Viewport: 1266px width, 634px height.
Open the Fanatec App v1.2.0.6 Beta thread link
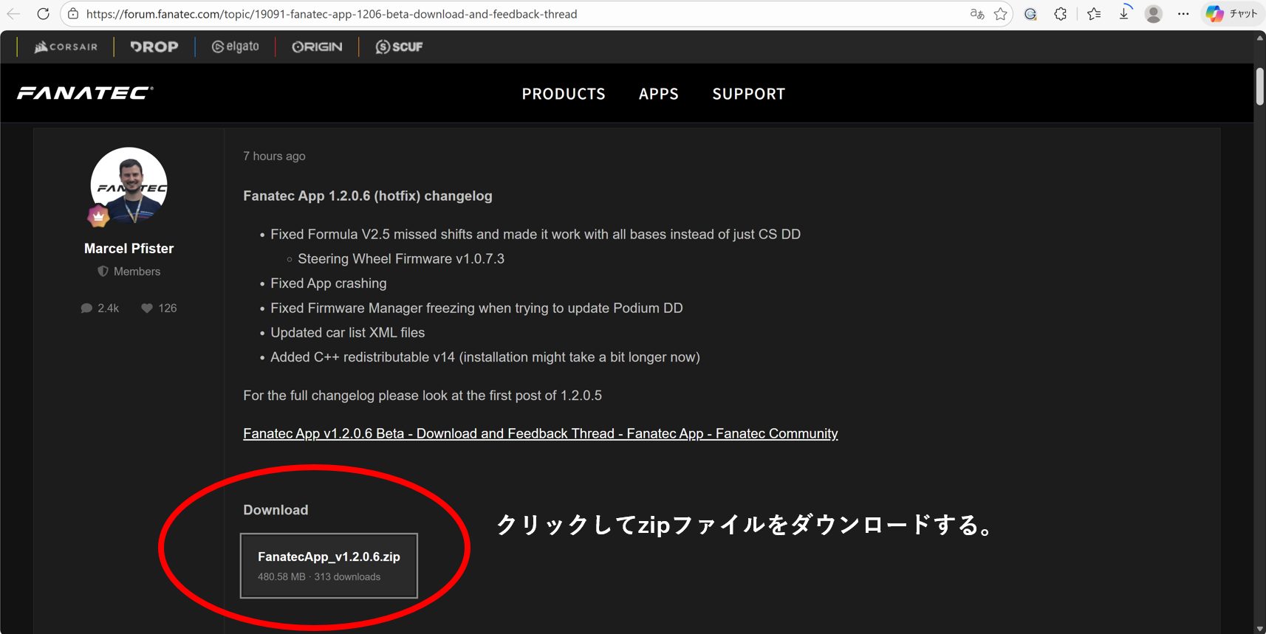pyautogui.click(x=540, y=434)
